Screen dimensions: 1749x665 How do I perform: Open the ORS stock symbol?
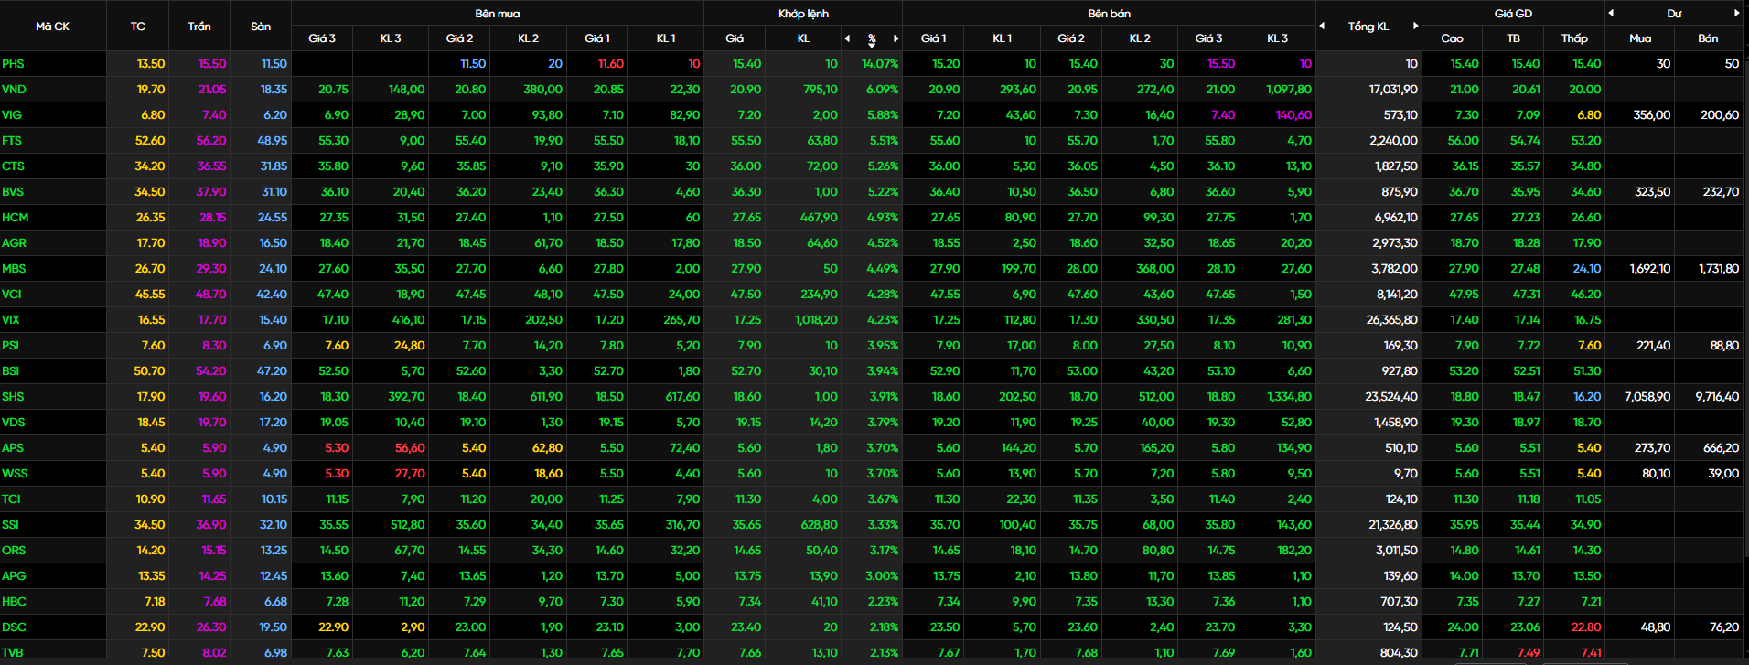(14, 551)
